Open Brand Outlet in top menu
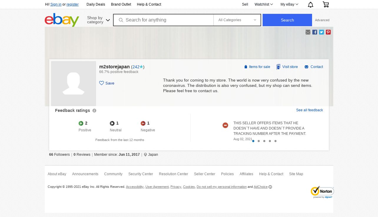Viewport: 378px width, 217px height. 121,4
